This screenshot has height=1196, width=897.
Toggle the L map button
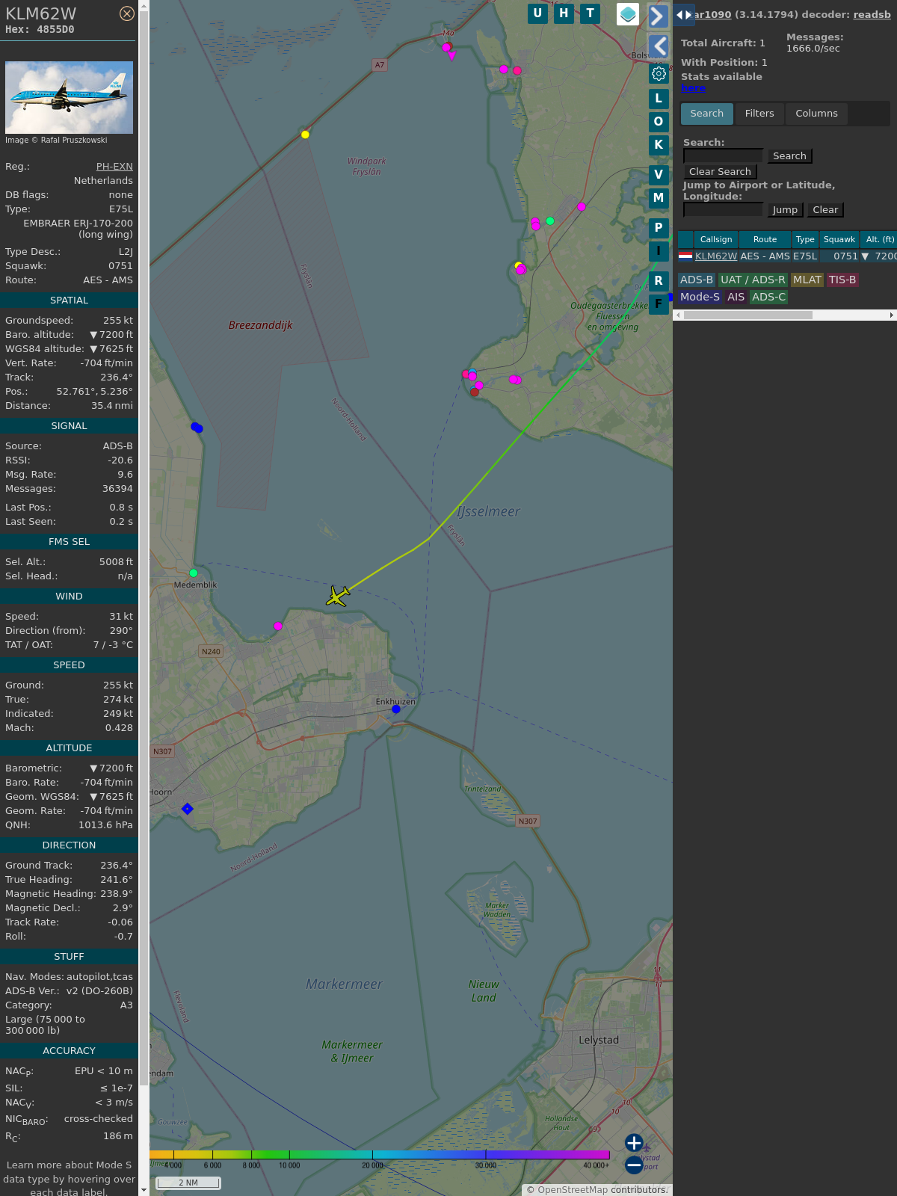(x=659, y=98)
